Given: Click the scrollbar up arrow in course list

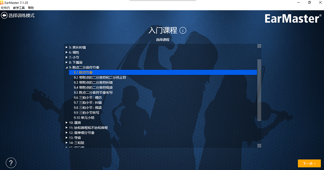Looking at the screenshot, I should (x=259, y=46).
